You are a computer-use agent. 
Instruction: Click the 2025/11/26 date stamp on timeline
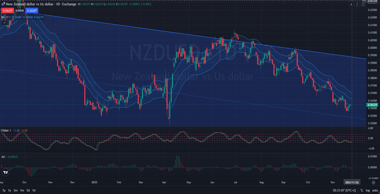coord(352,183)
